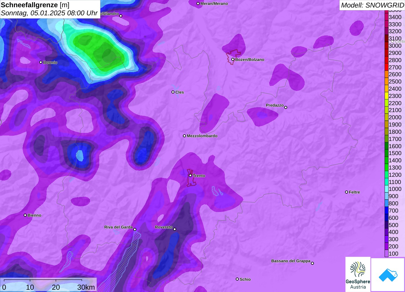The height and width of the screenshot is (292, 405).
Task: Click the 700 m blue legend swatch
Action: [x=386, y=211]
